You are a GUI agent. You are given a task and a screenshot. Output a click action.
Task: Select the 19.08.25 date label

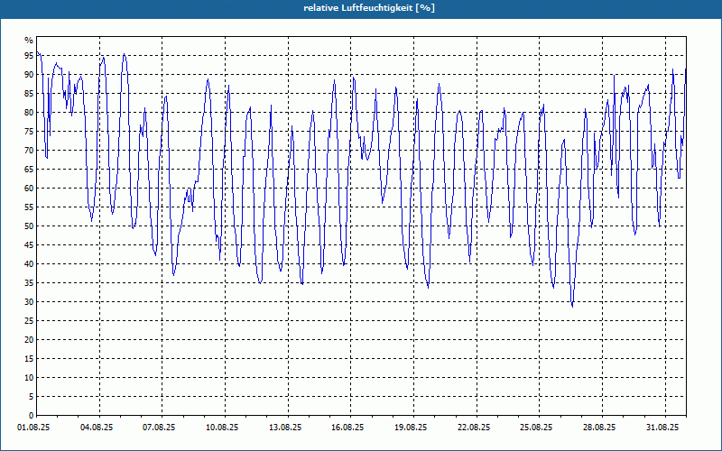pos(411,428)
